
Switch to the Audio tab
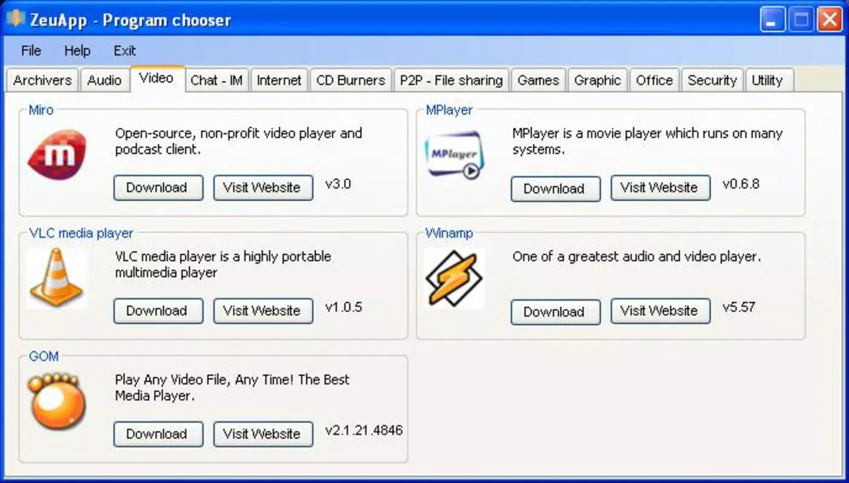(104, 80)
